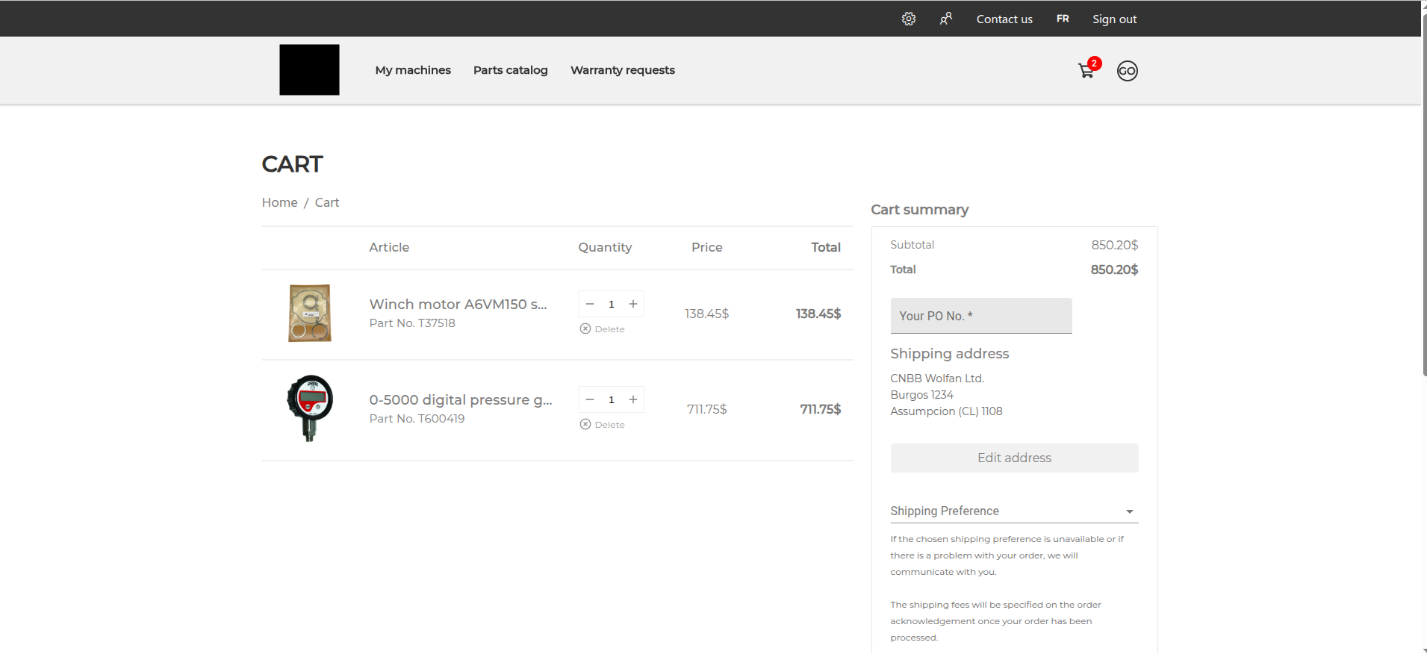Decrease quantity of digital pressure gauge
Image resolution: width=1427 pixels, height=654 pixels.
point(590,399)
